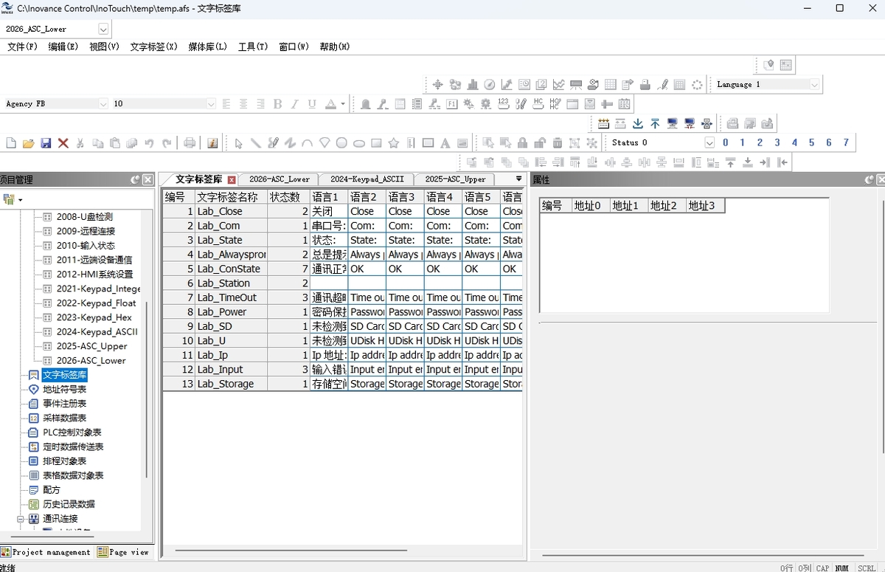Toggle Bold formatting
Viewport: 885px width, 572px height.
[278, 104]
